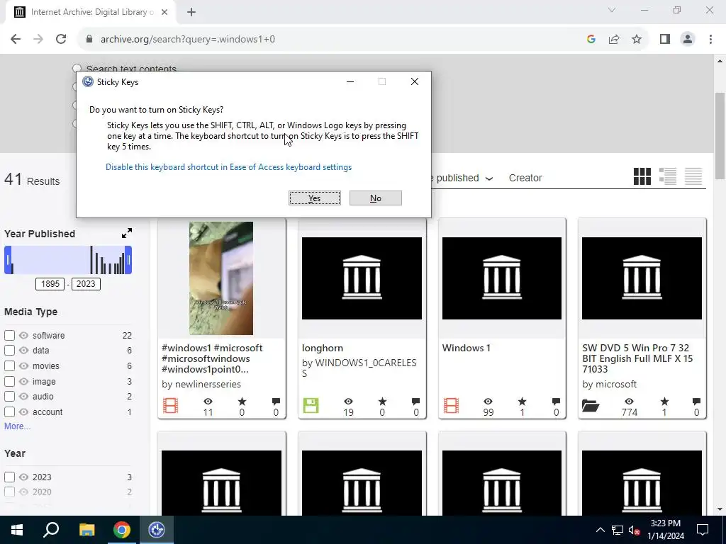
Task: Open the longhorn item thumbnail
Action: pyautogui.click(x=362, y=278)
